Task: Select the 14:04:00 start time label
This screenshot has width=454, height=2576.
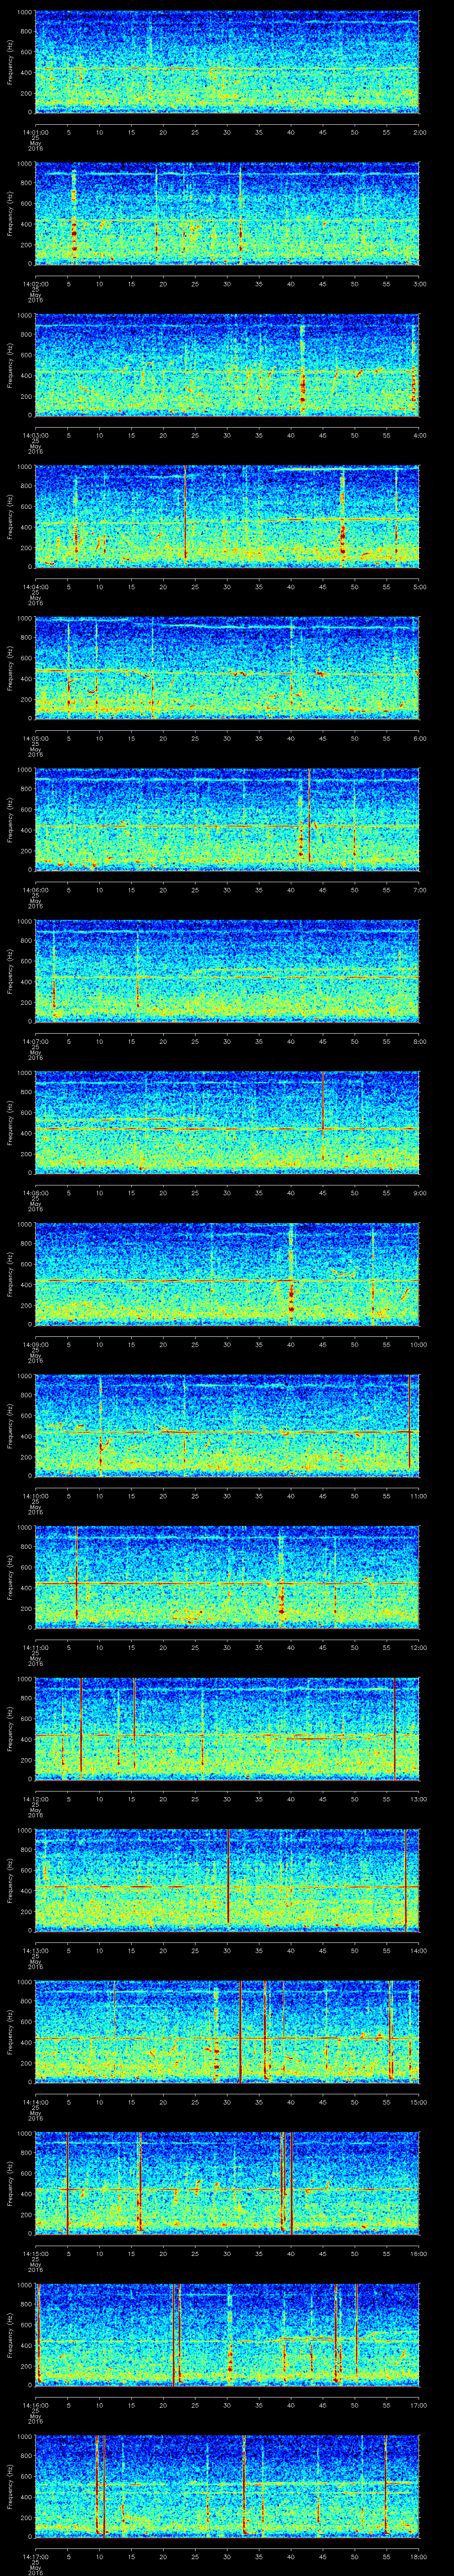Action: pos(36,587)
